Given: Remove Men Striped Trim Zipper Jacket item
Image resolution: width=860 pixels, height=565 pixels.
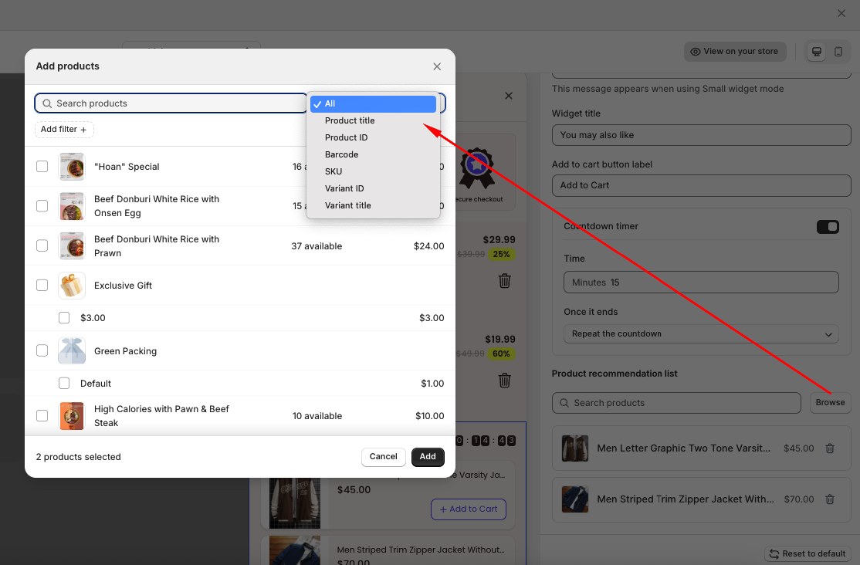Looking at the screenshot, I should coord(830,499).
